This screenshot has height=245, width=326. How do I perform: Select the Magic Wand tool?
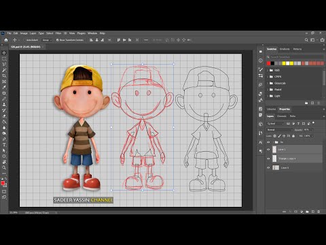[4, 70]
